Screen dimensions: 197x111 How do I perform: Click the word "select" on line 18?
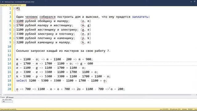[x=22, y=80]
